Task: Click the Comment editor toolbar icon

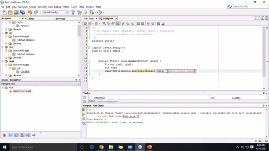Action: pos(158,23)
